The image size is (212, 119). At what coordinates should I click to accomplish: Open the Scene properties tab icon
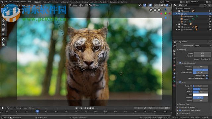[x=175, y=61]
